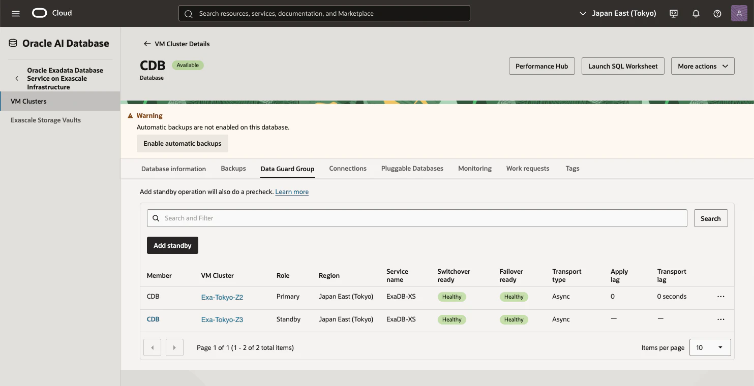The width and height of the screenshot is (754, 386).
Task: Click the Failover ready column header
Action: click(x=511, y=276)
